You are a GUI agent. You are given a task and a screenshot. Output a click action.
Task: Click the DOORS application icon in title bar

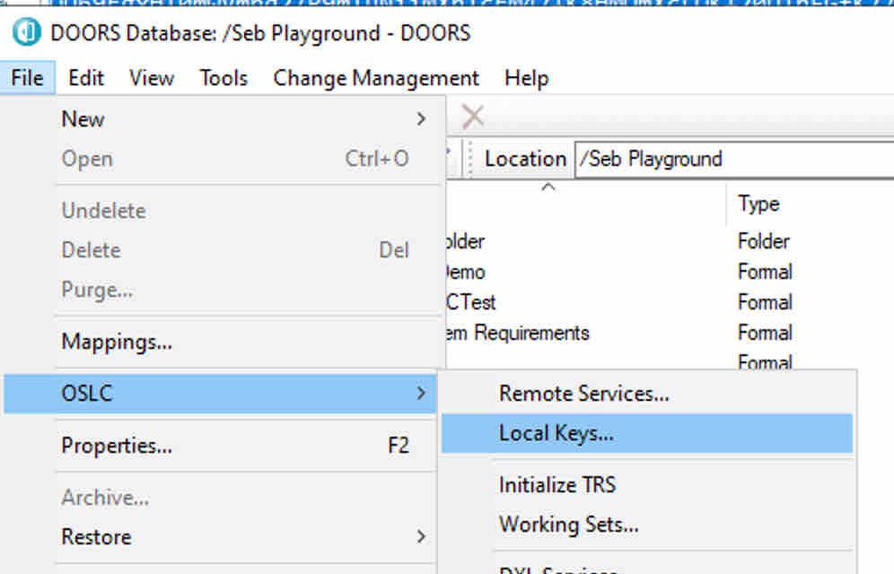click(x=27, y=32)
